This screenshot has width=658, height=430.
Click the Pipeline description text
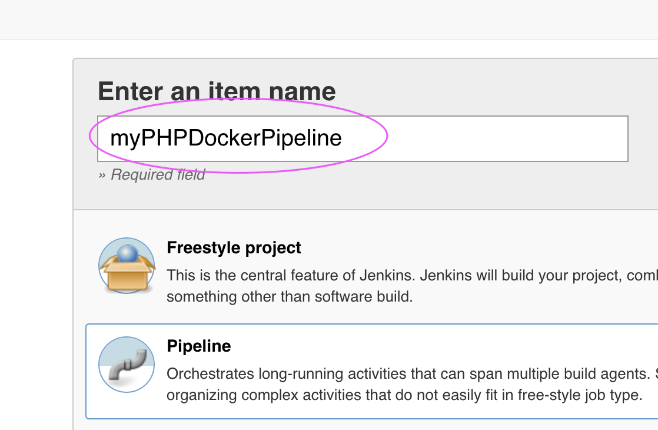(412, 384)
